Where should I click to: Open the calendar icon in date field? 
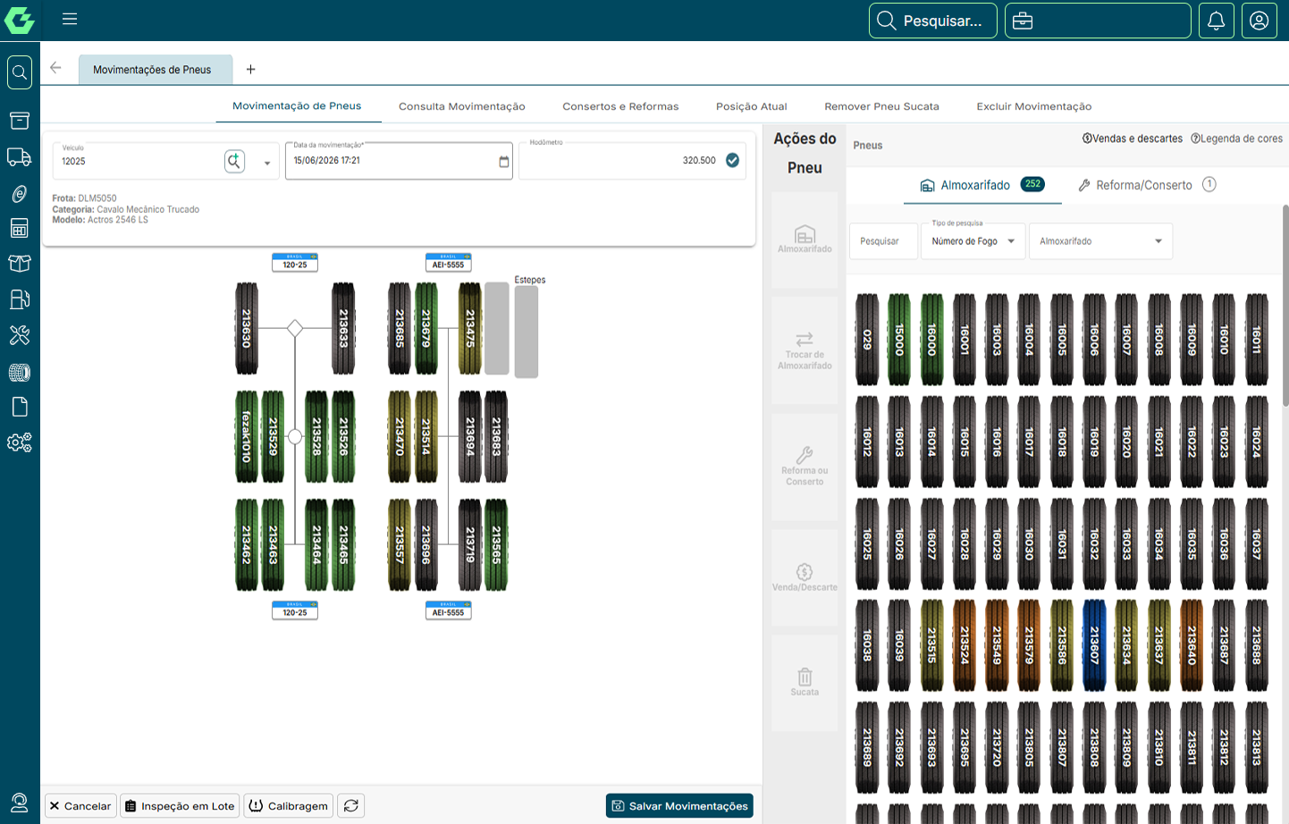click(x=503, y=162)
